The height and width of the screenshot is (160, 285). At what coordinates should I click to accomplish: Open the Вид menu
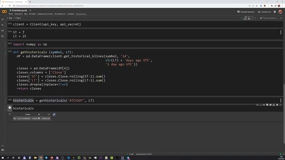(26, 14)
